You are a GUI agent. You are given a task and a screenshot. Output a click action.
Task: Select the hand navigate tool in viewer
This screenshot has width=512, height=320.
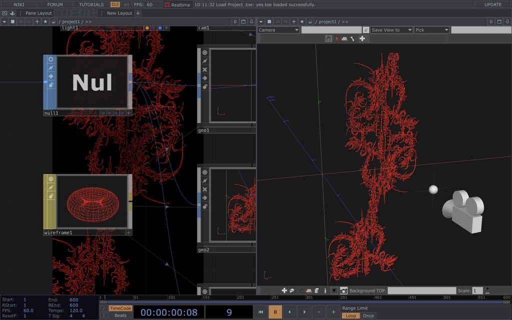[x=328, y=38]
